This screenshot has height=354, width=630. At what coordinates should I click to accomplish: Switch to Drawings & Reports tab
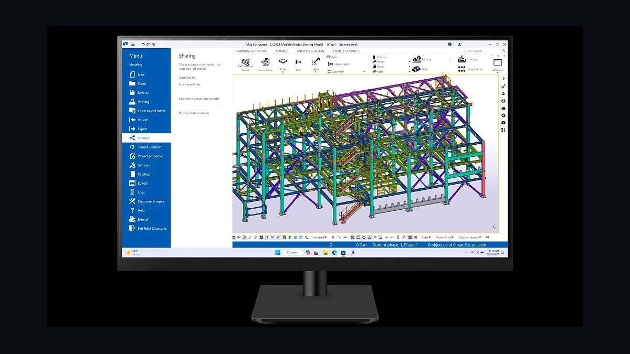[x=251, y=51]
